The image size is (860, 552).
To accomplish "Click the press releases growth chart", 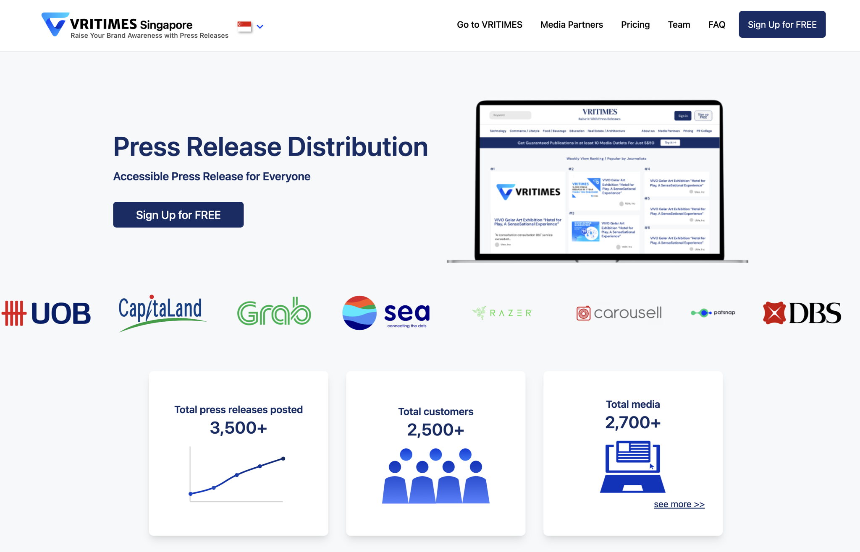I will click(237, 474).
